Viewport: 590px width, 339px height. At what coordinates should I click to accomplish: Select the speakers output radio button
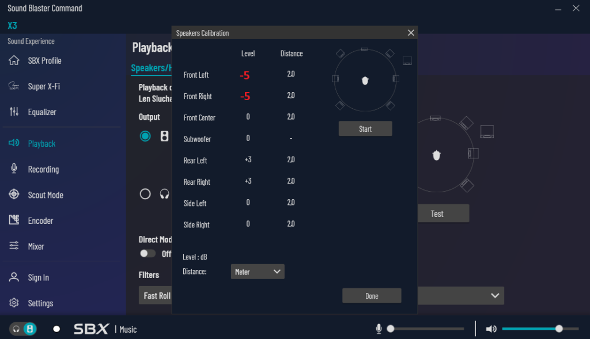point(145,136)
